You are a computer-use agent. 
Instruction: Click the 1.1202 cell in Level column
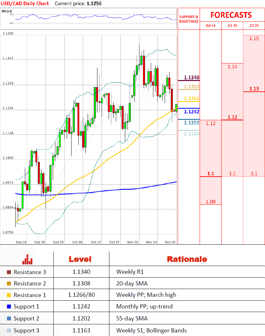[81, 319]
